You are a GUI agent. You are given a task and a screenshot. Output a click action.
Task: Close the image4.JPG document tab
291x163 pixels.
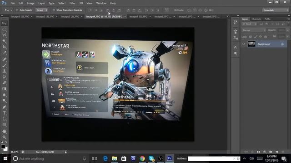pos(125,16)
